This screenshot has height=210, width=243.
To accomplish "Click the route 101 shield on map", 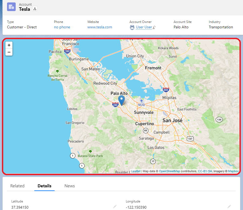I will tap(190, 139).
